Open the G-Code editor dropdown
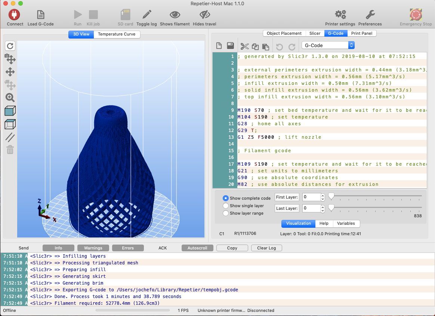Viewport: 435px width, 316px height. [328, 45]
